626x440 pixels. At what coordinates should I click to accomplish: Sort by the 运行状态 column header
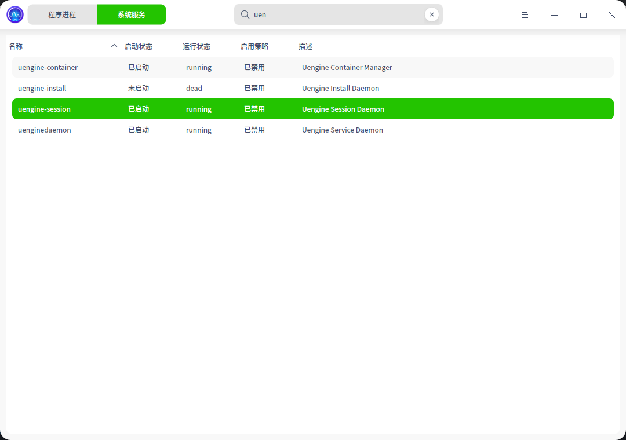[x=196, y=46]
